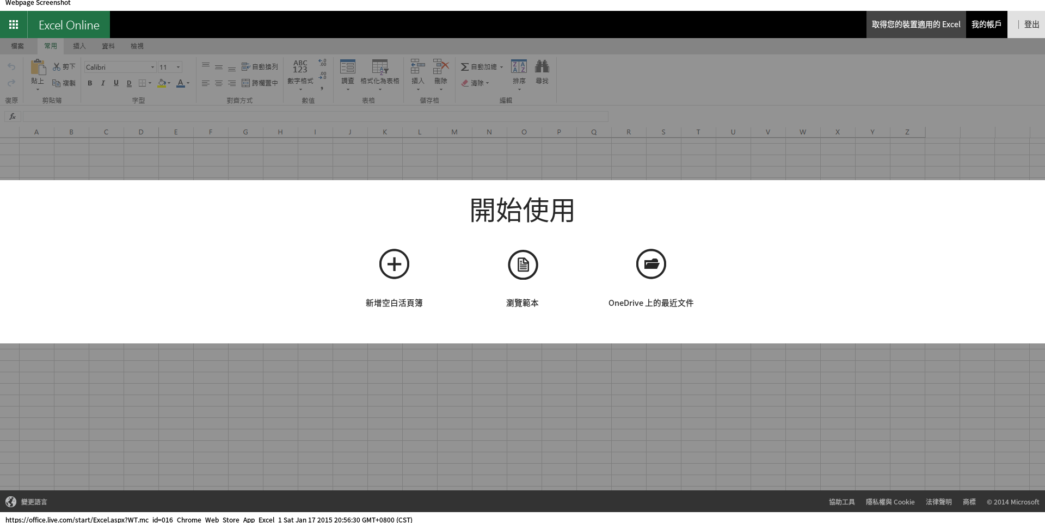Click the Cut scissors icon
This screenshot has height=523, width=1045.
(x=57, y=66)
